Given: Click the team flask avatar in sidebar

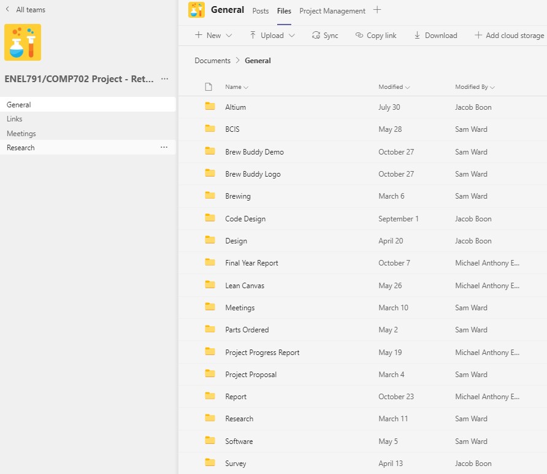Looking at the screenshot, I should tap(23, 42).
